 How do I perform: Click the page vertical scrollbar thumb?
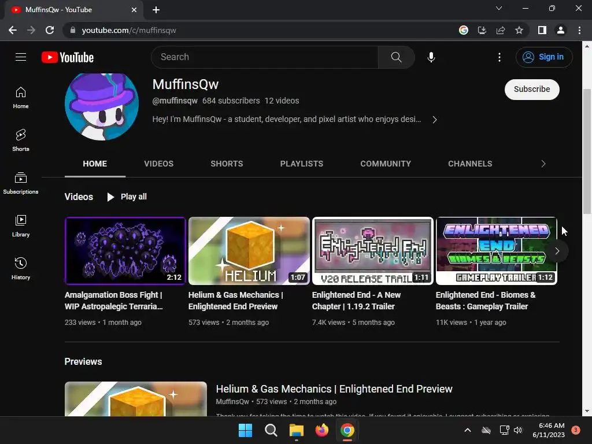[587, 151]
